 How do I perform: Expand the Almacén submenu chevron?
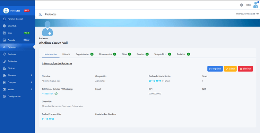[x=32, y=75]
